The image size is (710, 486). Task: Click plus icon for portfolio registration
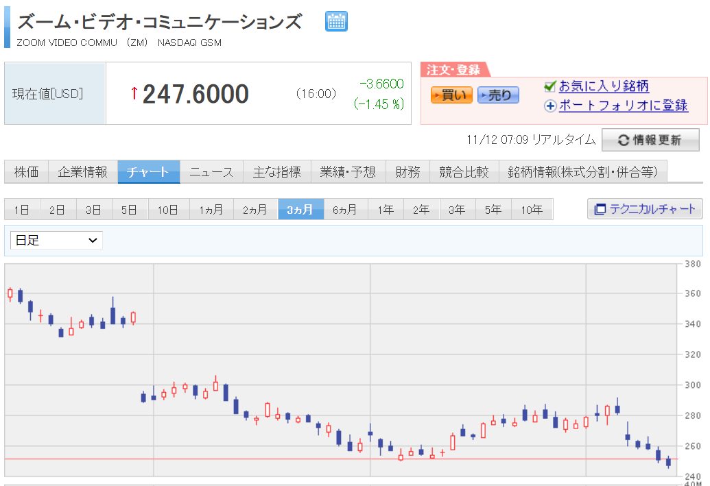[x=549, y=106]
